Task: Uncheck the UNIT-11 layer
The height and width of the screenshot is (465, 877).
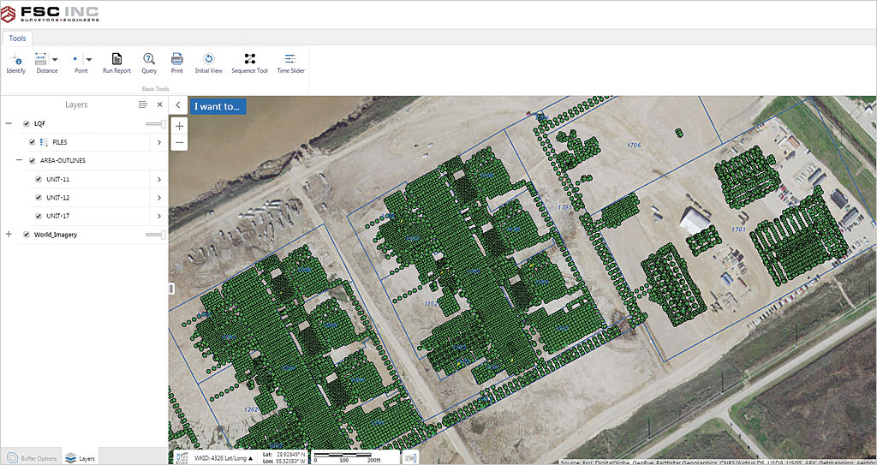Action: (x=39, y=179)
